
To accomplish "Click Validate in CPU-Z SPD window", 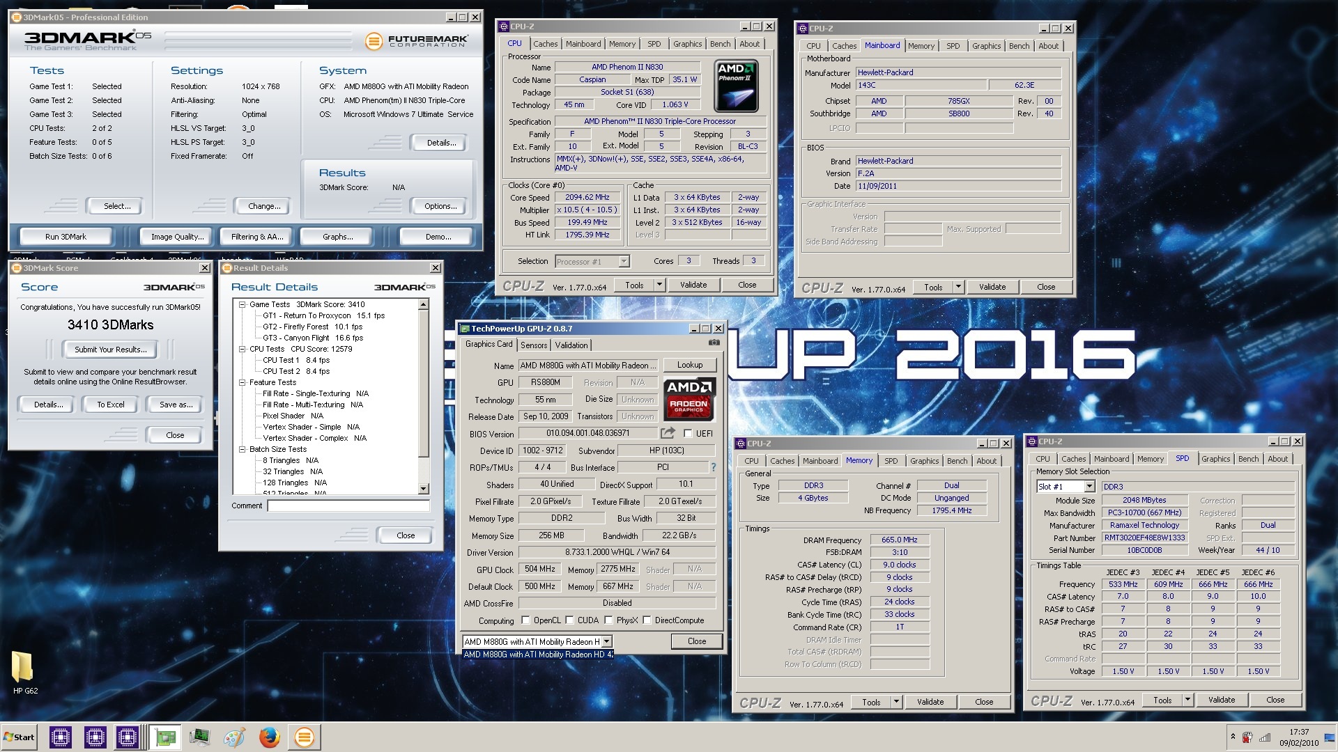I will click(x=1221, y=700).
